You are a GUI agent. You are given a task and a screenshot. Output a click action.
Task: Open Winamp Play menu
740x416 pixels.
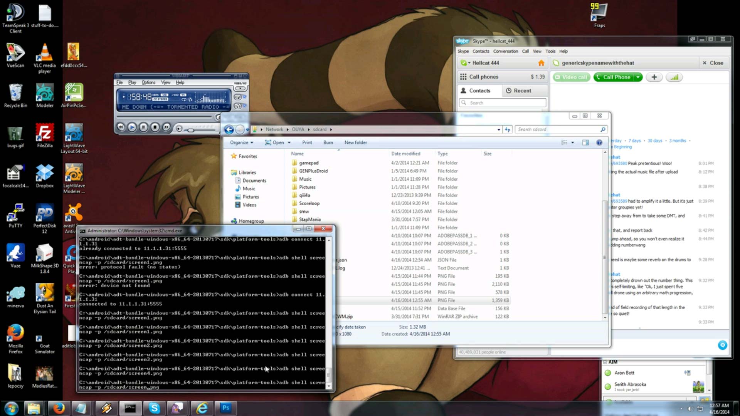(x=132, y=82)
